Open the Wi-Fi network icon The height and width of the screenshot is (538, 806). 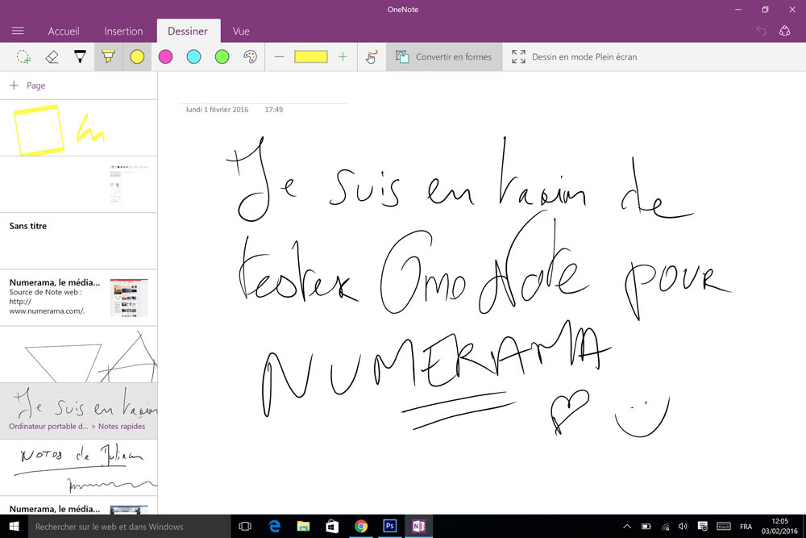pyautogui.click(x=665, y=526)
